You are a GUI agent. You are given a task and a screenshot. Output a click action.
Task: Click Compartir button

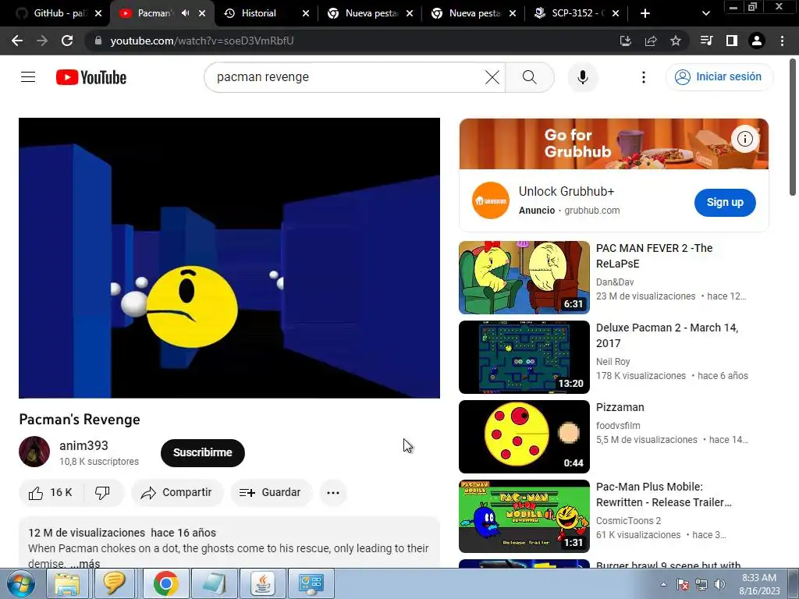177,493
